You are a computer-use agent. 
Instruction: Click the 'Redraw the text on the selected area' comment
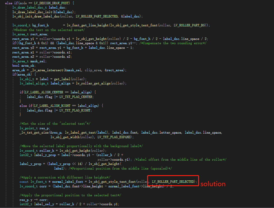pos(49,30)
